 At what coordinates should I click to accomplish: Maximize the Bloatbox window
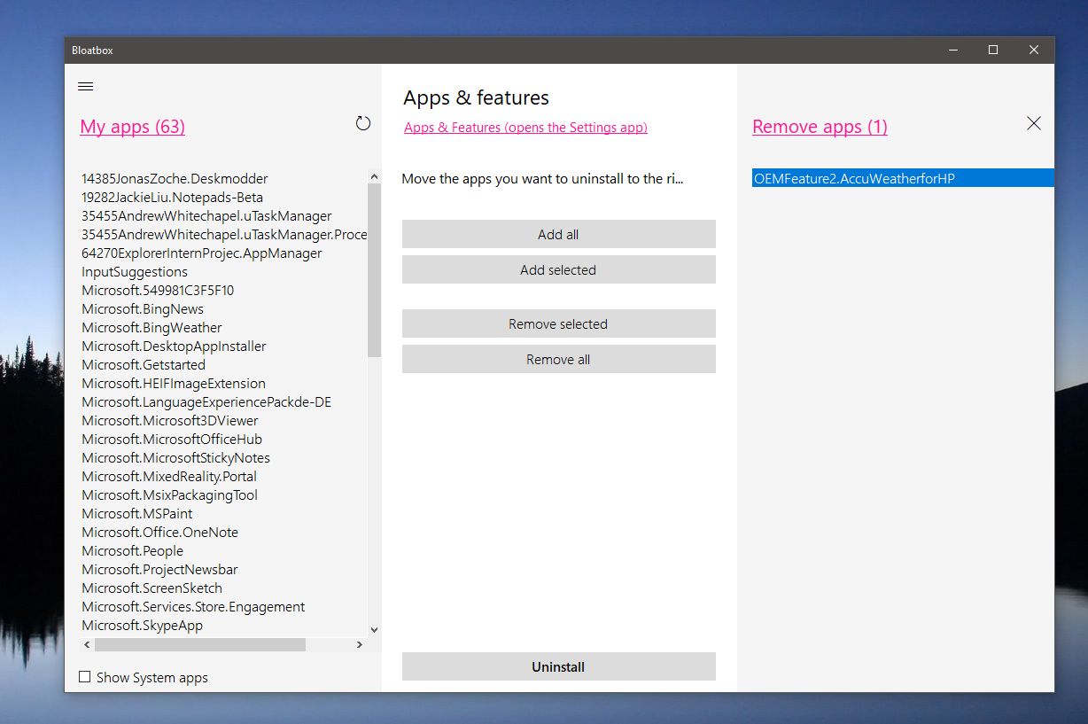tap(993, 50)
